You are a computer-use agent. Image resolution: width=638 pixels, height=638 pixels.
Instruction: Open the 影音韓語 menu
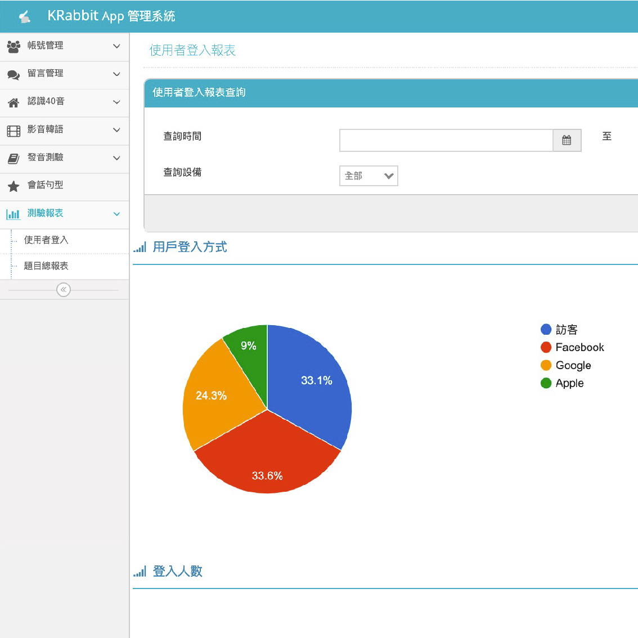click(64, 131)
